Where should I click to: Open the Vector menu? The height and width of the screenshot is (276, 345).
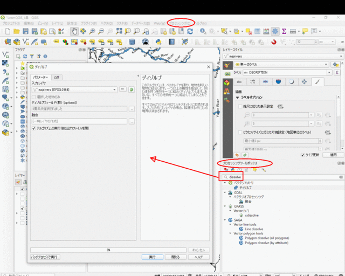pos(107,23)
